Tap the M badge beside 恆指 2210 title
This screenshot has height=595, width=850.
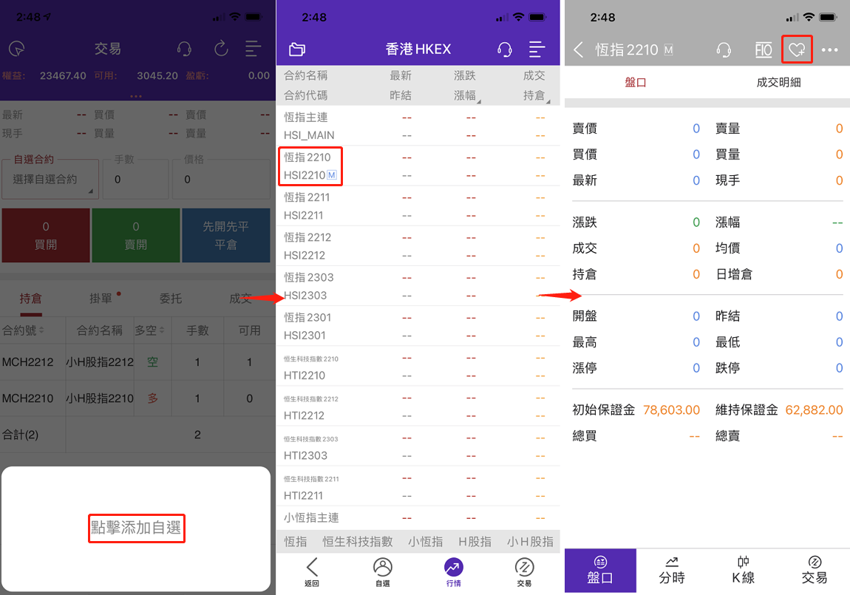(x=668, y=50)
